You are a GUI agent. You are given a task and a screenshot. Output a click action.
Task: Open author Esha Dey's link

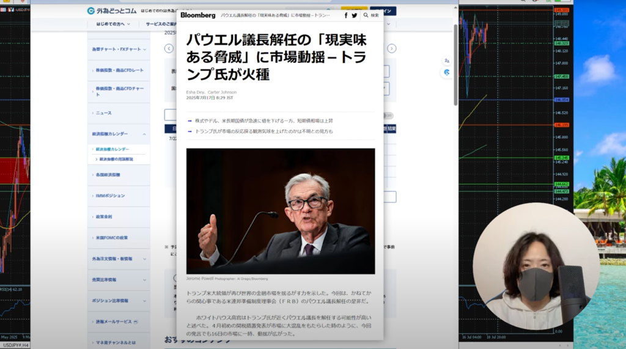(195, 92)
